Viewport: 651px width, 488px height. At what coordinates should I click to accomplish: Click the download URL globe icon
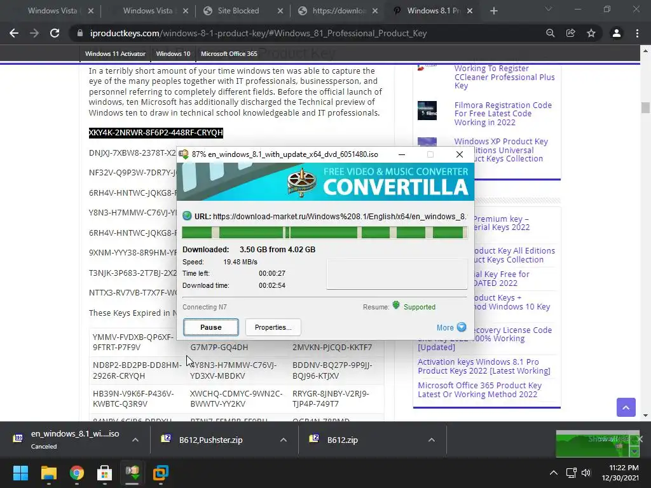tap(187, 216)
